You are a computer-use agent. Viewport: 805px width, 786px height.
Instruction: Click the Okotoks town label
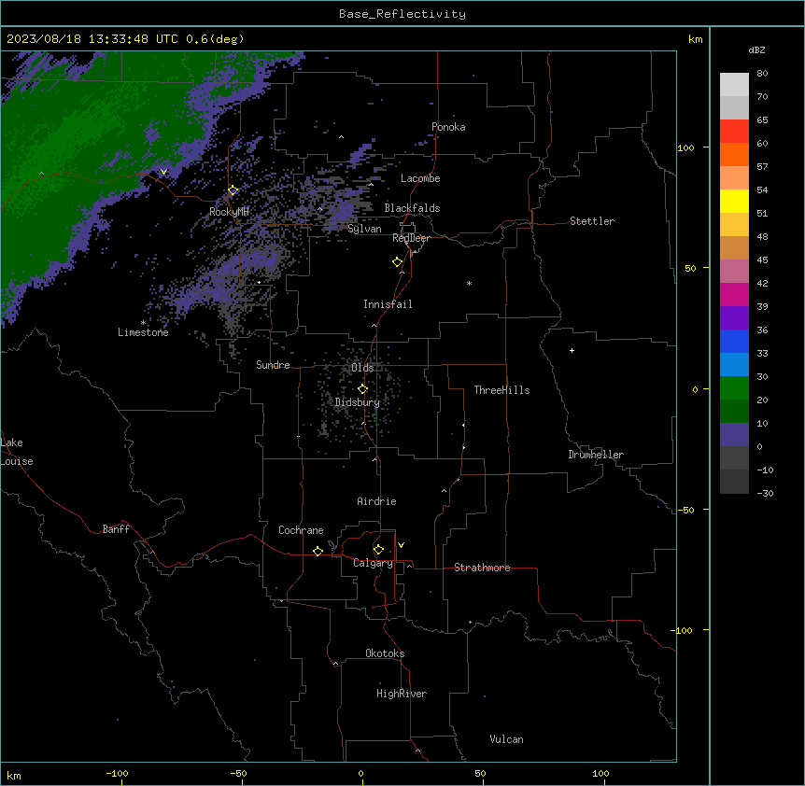click(x=385, y=653)
